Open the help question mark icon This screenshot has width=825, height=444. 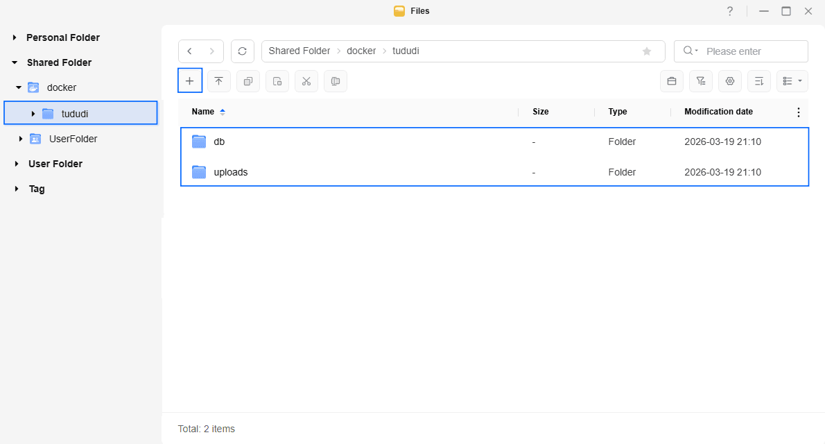point(729,11)
